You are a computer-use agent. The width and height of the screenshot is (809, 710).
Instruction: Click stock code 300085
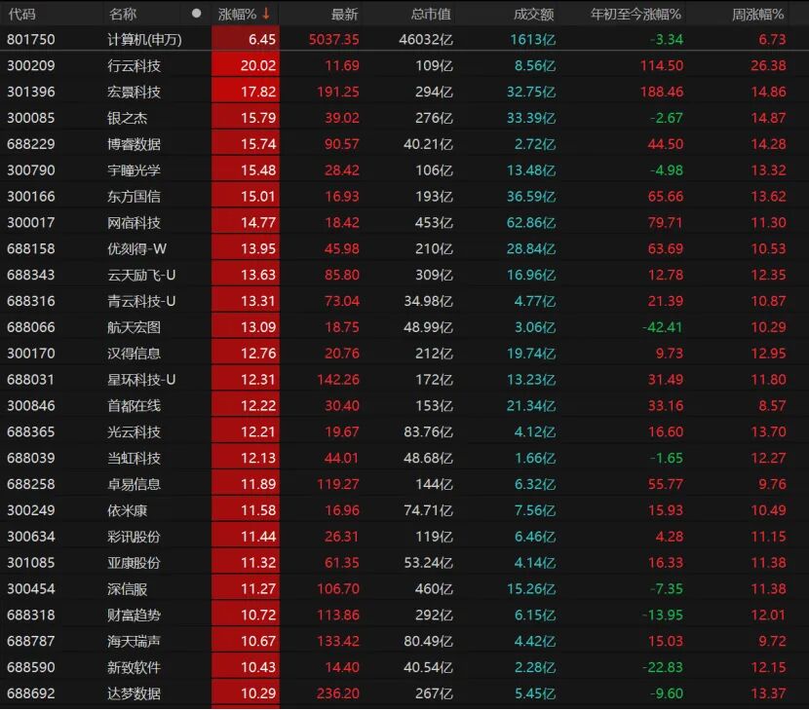[x=29, y=118]
